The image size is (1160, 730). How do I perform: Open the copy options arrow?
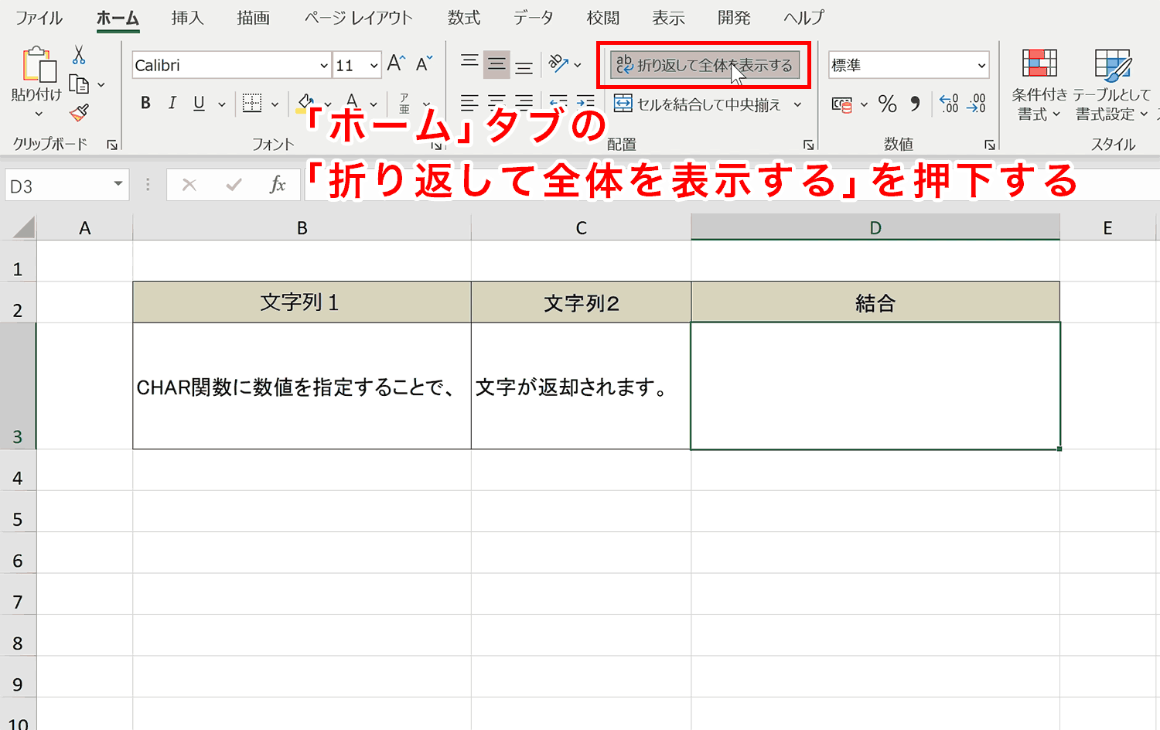[101, 84]
